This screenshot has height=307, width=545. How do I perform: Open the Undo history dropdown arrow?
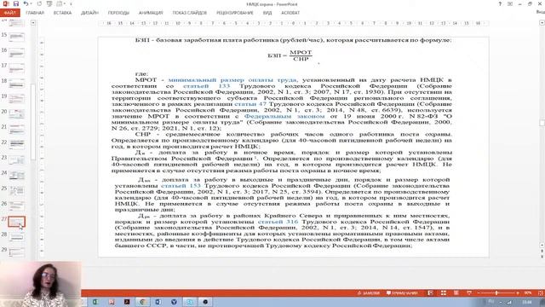[x=31, y=3]
